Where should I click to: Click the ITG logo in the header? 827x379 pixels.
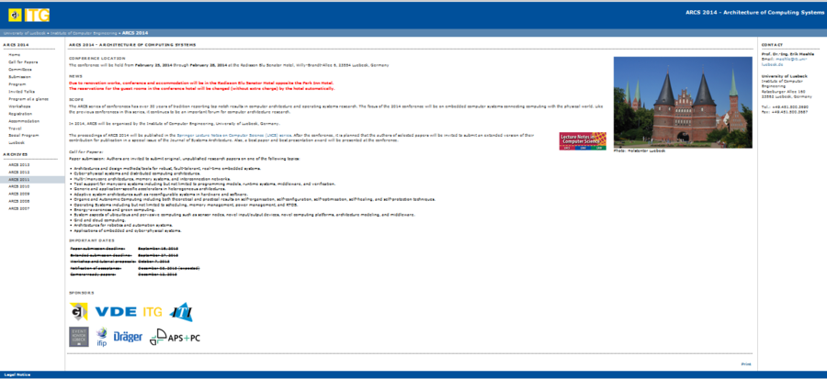coord(37,16)
